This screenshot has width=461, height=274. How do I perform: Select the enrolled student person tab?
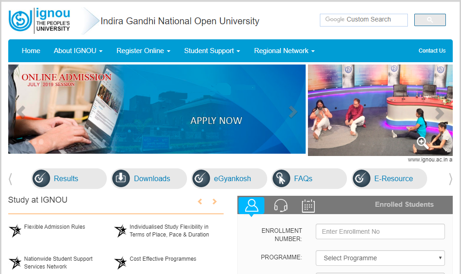pos(252,206)
